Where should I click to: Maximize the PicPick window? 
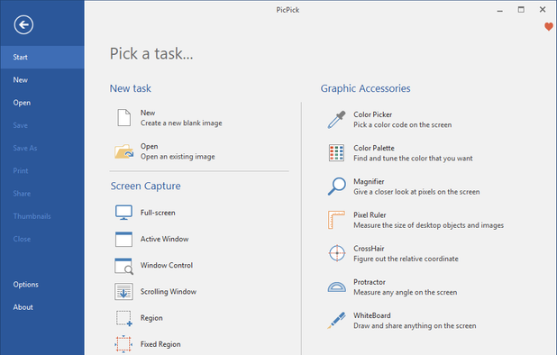pyautogui.click(x=521, y=10)
